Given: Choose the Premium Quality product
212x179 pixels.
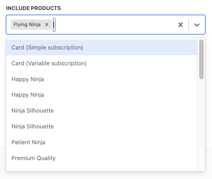Looking at the screenshot, I should pos(33,158).
